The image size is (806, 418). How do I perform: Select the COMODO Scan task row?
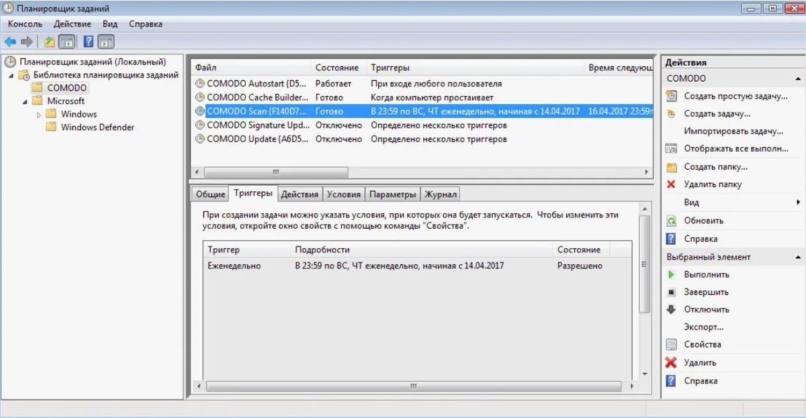tap(422, 111)
